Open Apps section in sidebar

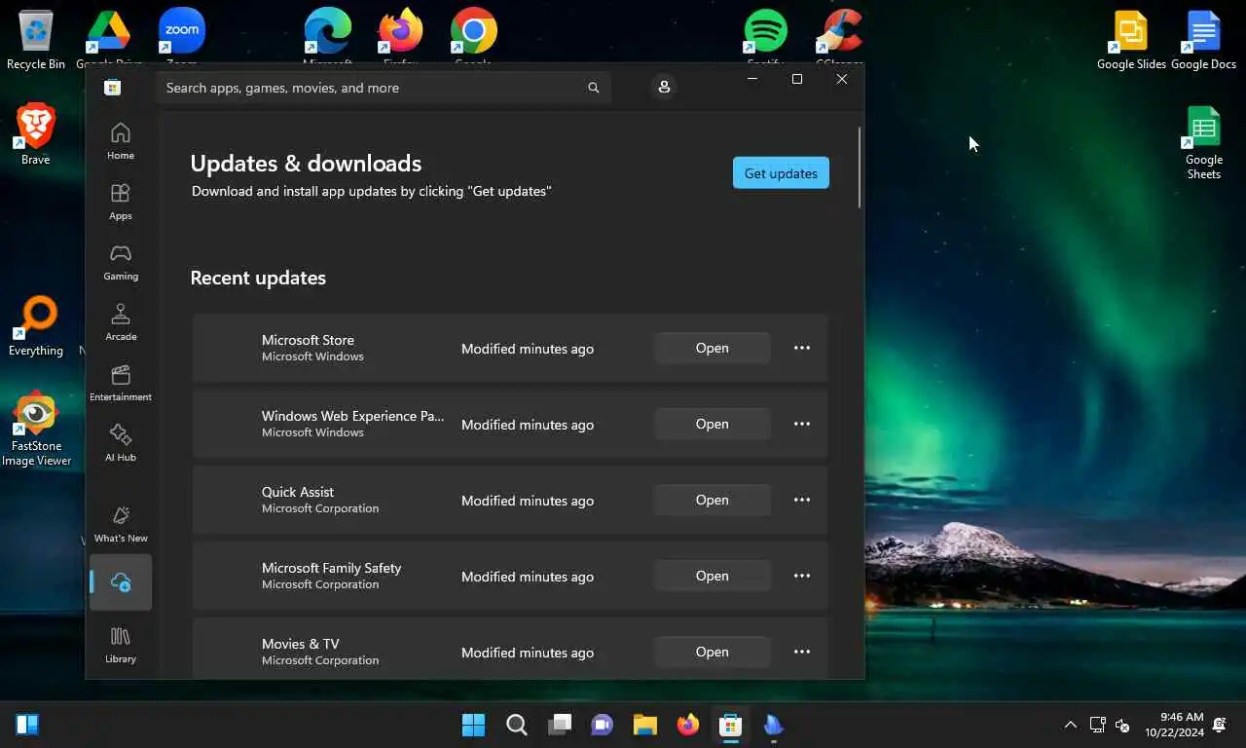[x=121, y=202]
